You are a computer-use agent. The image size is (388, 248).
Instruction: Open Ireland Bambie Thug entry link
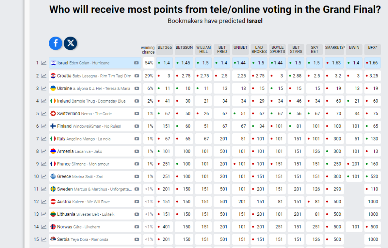91,101
